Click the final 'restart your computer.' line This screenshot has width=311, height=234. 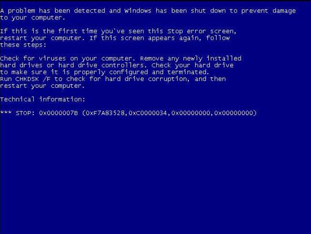[42, 86]
